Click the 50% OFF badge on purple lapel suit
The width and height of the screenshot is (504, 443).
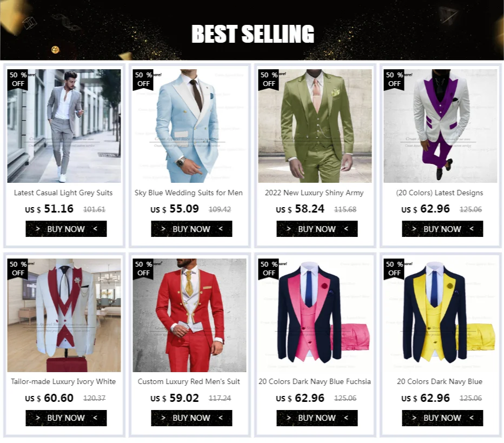[x=394, y=80]
